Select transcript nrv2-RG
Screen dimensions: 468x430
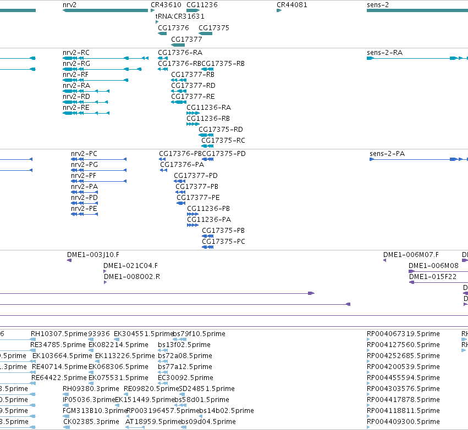coord(76,64)
